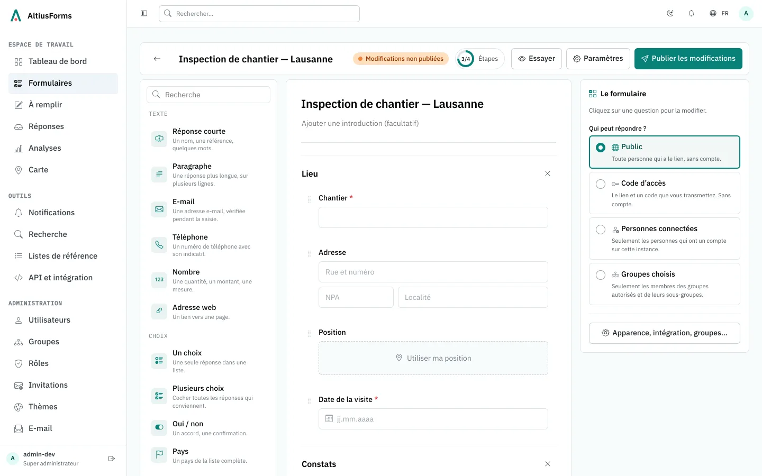Click Publier les modifications
The height and width of the screenshot is (476, 762).
[x=688, y=59]
